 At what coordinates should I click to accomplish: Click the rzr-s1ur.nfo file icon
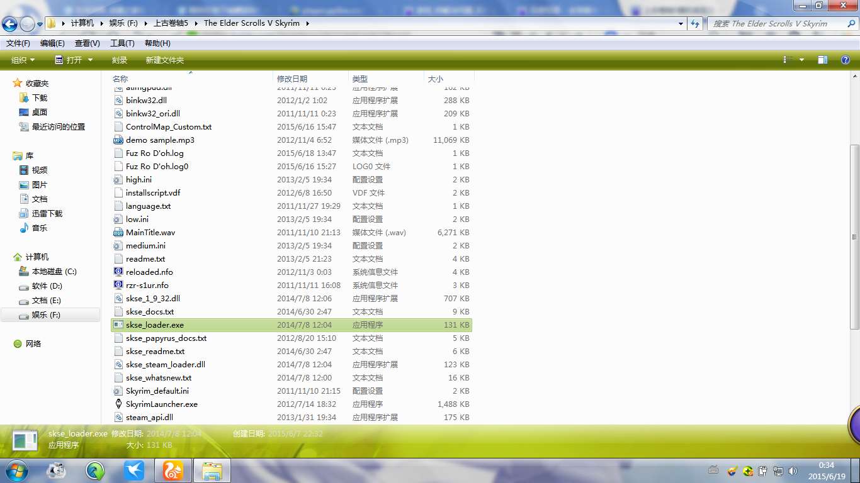(118, 286)
